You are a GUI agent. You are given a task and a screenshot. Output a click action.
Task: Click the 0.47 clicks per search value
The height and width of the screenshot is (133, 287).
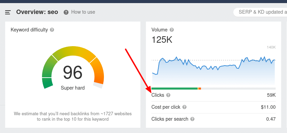point(271,119)
